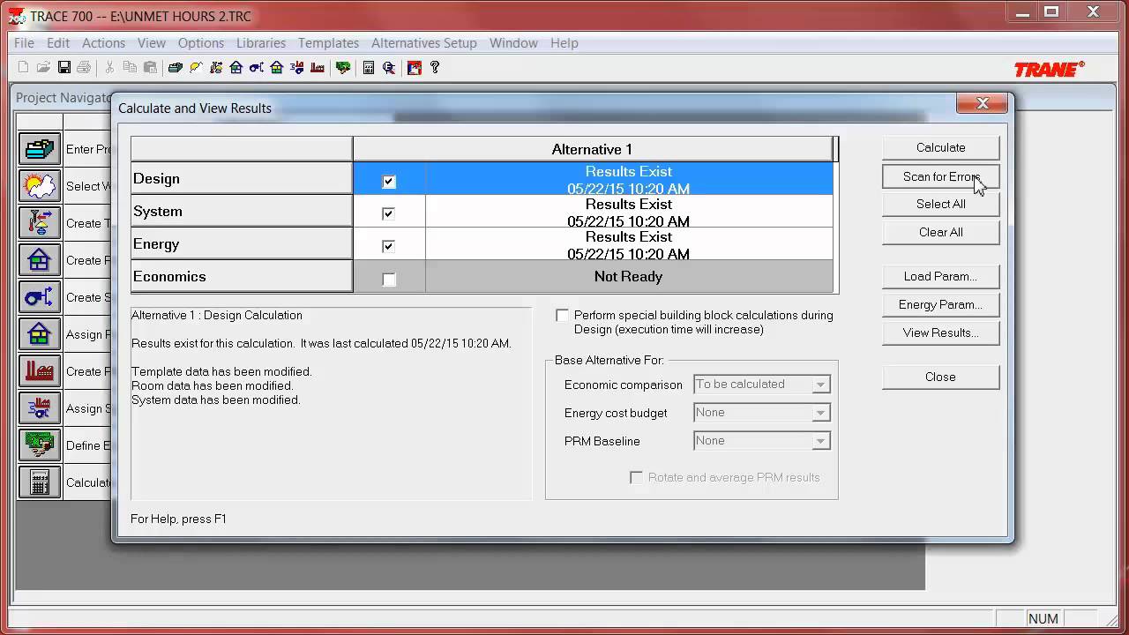Click the Cut scissors icon in the toolbar
This screenshot has height=635, width=1129.
click(109, 67)
